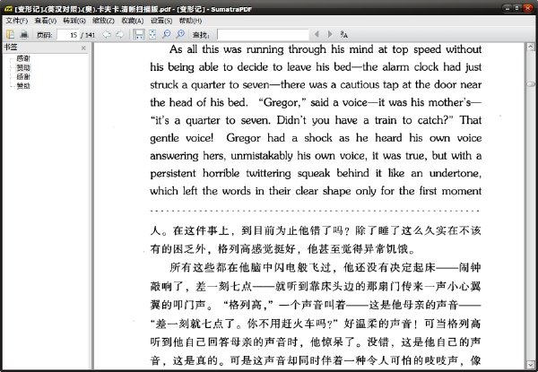Viewport: 538px width, 372px height.
Task: Minimize the SumatraPDF window
Action: [x=508, y=8]
